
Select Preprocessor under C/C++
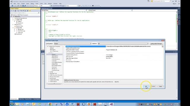point(55,58)
